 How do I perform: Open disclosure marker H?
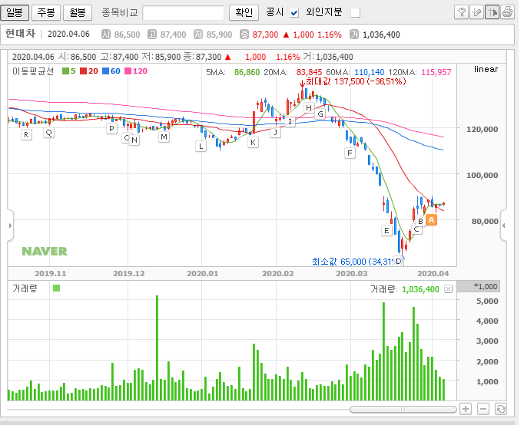(x=309, y=107)
